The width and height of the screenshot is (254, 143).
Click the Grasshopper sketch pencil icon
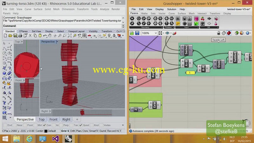pos(174,33)
